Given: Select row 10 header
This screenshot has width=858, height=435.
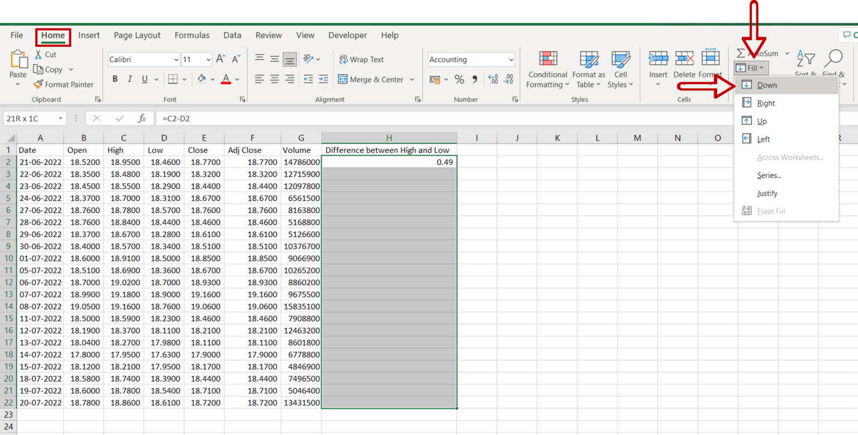Looking at the screenshot, I should pos(8,259).
